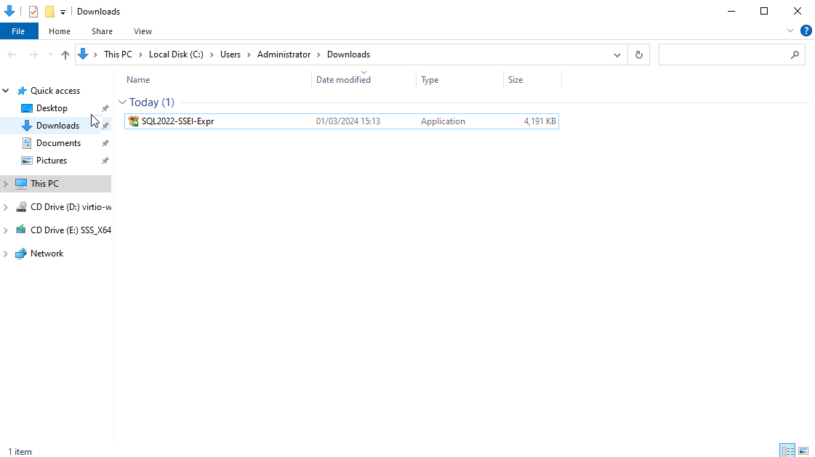
Task: Click the Application type cell
Action: 443,121
